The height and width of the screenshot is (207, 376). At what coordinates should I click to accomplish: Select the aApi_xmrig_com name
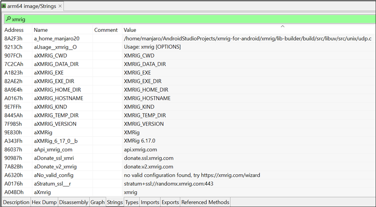[x=53, y=149]
